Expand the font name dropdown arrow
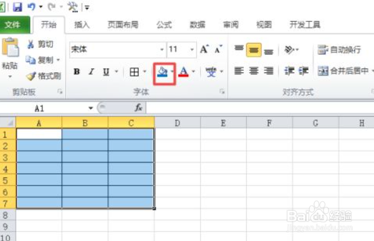The width and height of the screenshot is (374, 241). point(162,50)
